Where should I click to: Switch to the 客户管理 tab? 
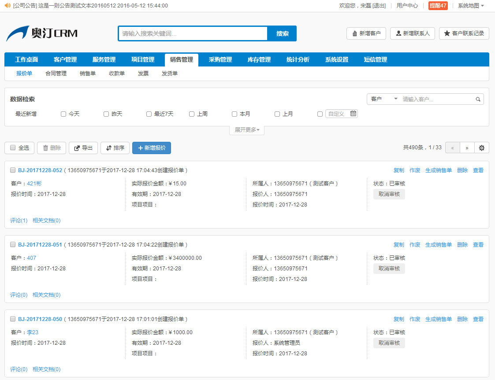click(x=65, y=60)
